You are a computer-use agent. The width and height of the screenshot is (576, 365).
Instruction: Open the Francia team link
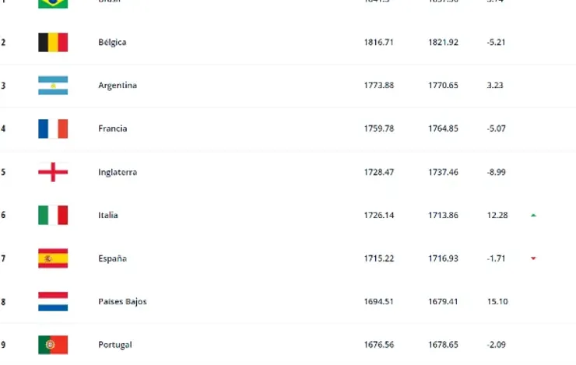(x=112, y=128)
